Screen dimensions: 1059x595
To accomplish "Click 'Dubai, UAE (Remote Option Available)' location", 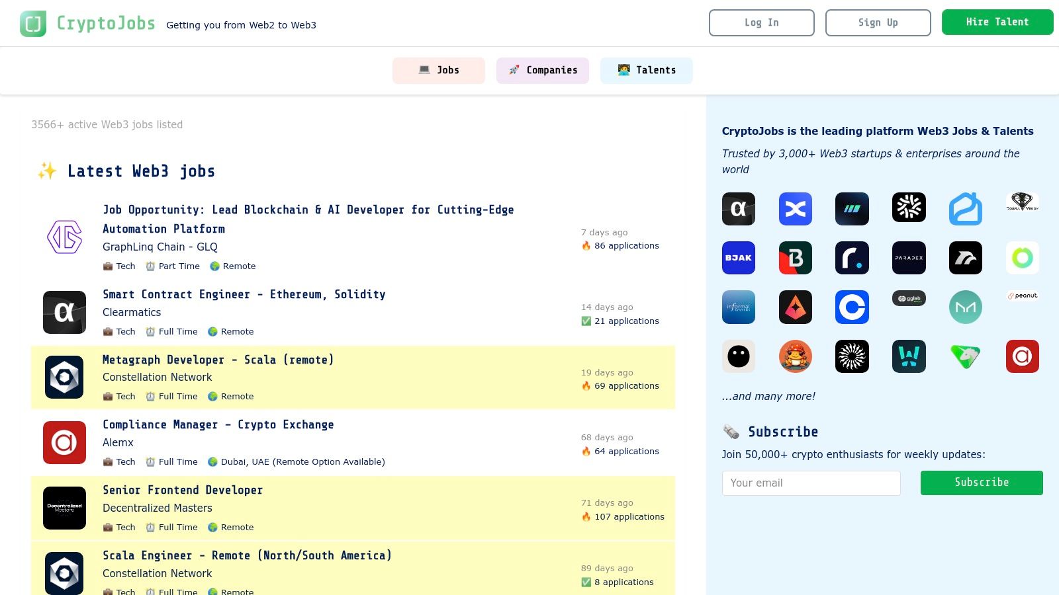I will coord(297,461).
